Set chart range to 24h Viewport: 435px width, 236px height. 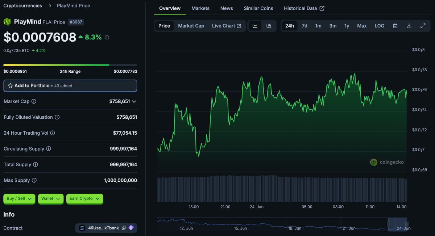coord(290,26)
